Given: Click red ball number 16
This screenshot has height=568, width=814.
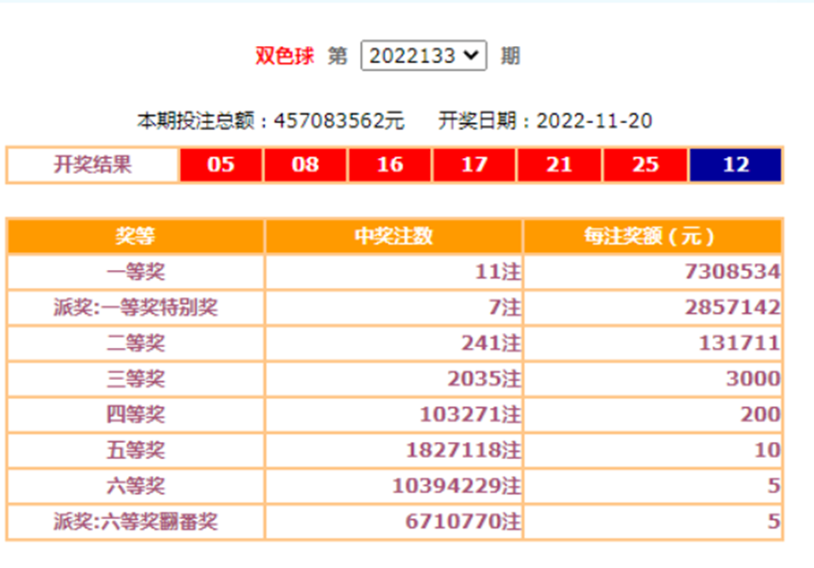Looking at the screenshot, I should coord(390,166).
